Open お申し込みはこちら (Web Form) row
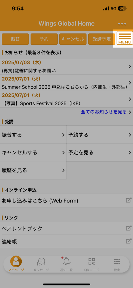 tap(66, 201)
